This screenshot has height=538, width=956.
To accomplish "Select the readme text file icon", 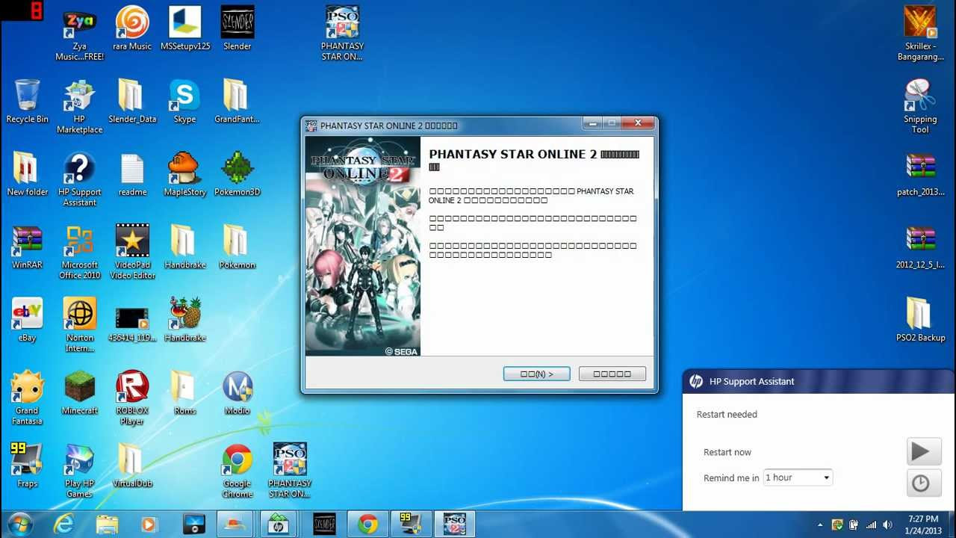I will (132, 174).
